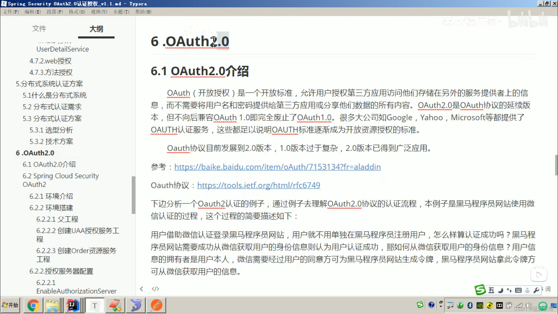Click the Dolby tray icon

(499, 305)
